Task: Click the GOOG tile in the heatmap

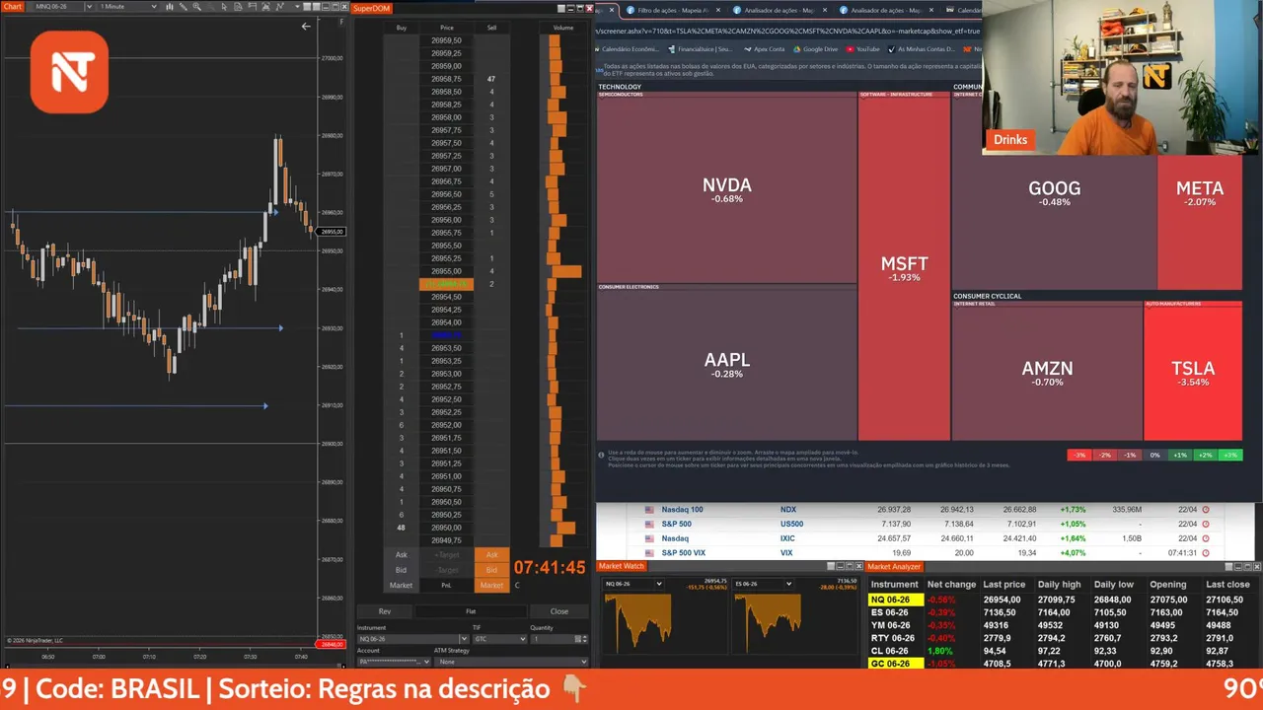Action: [x=1054, y=192]
